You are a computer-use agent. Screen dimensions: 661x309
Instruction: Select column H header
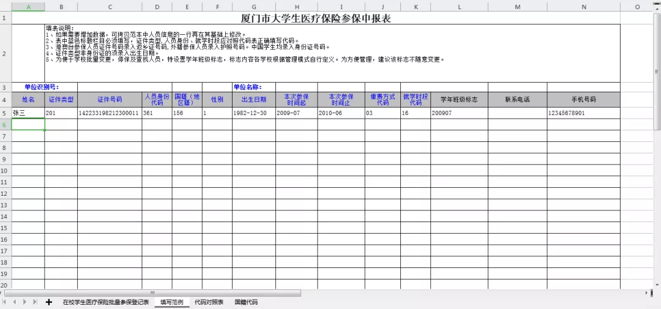click(x=297, y=7)
